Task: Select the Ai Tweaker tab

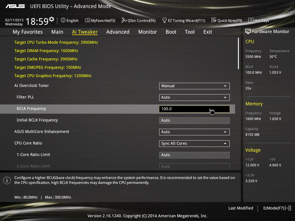Action: [85, 32]
